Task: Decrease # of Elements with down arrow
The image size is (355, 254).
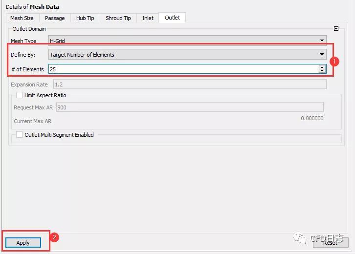Action: click(x=322, y=71)
